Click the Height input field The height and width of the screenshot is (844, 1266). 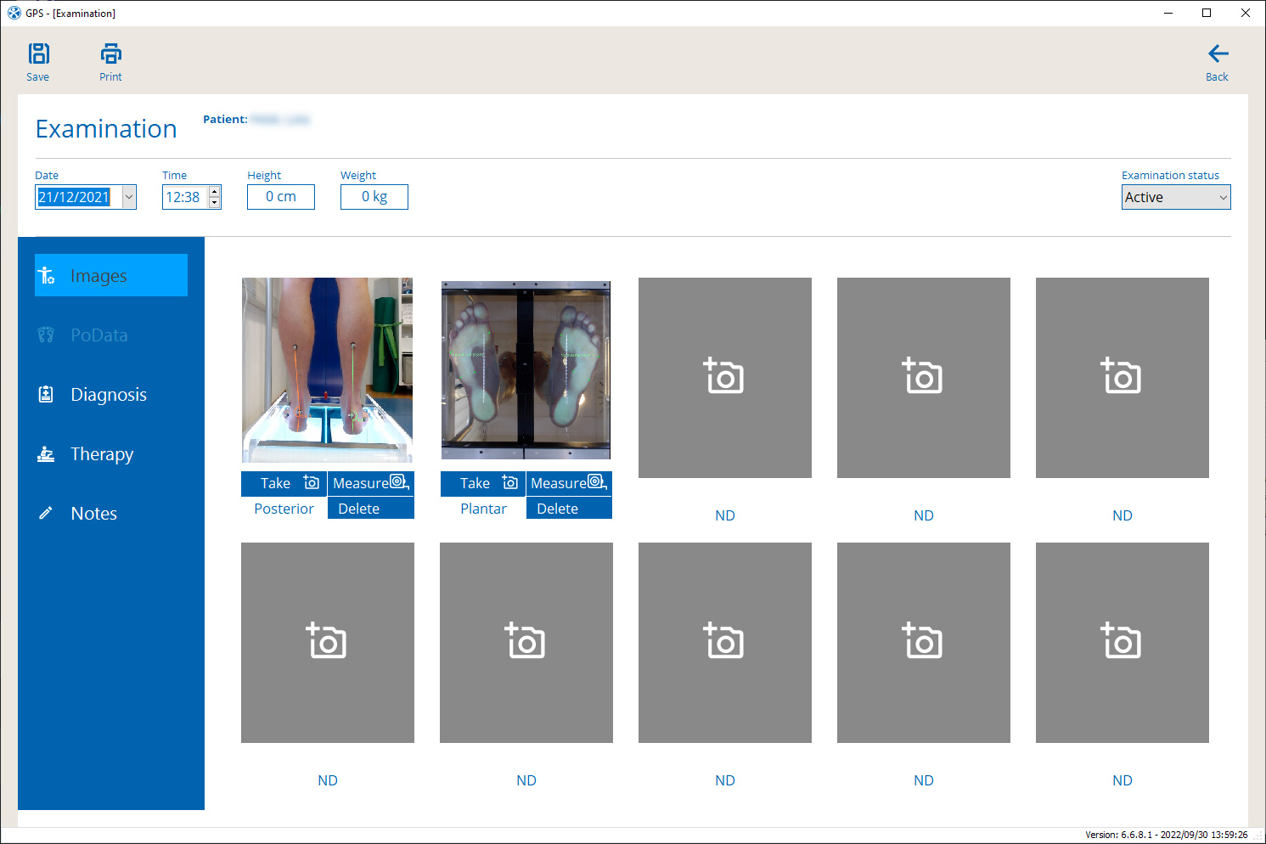281,197
